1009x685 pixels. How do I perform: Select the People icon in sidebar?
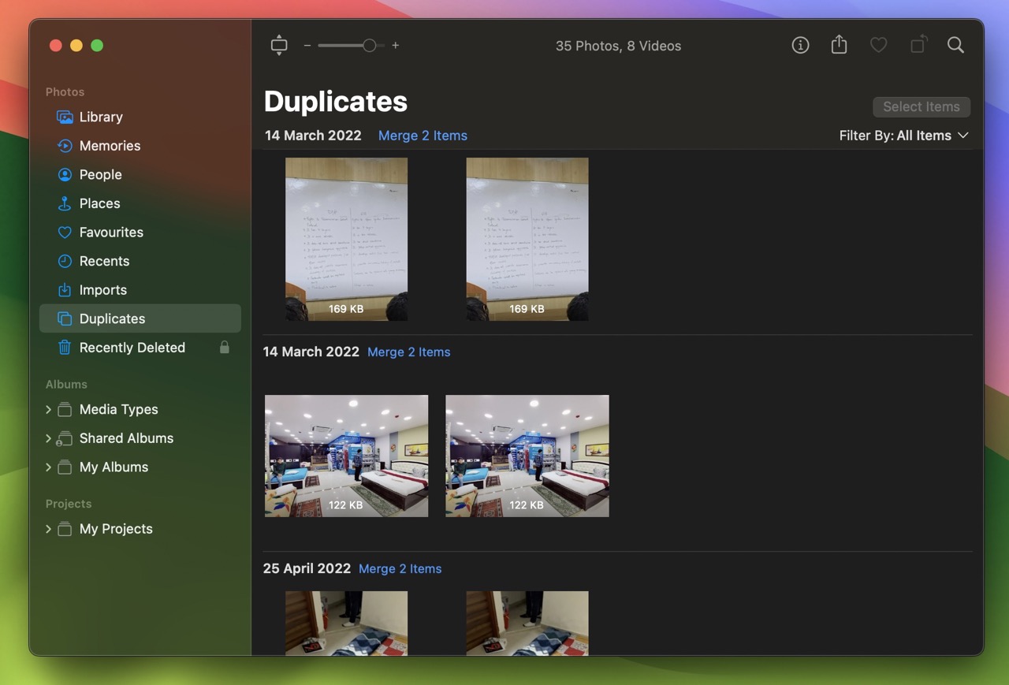click(64, 174)
